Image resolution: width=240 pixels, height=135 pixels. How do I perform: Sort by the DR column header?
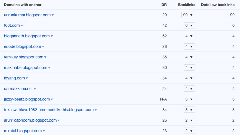(x=164, y=5)
